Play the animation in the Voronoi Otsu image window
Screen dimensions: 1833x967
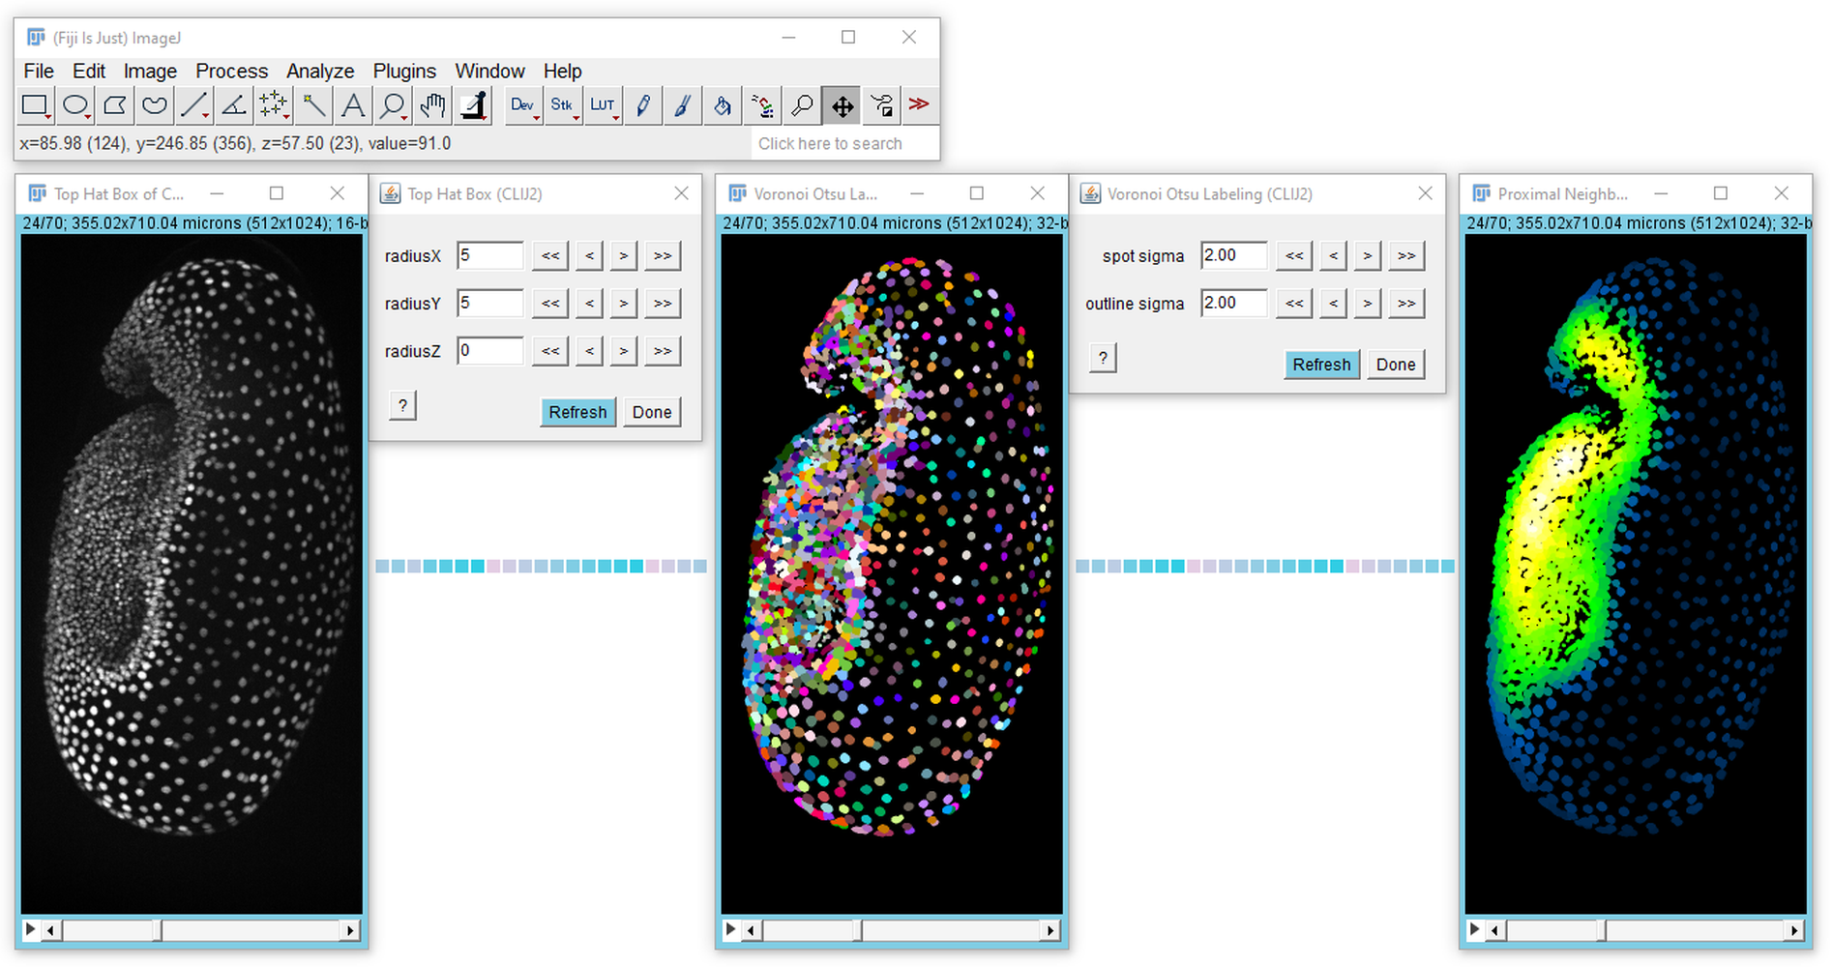pos(731,930)
